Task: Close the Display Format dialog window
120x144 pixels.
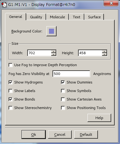Action: [x=111, y=3]
